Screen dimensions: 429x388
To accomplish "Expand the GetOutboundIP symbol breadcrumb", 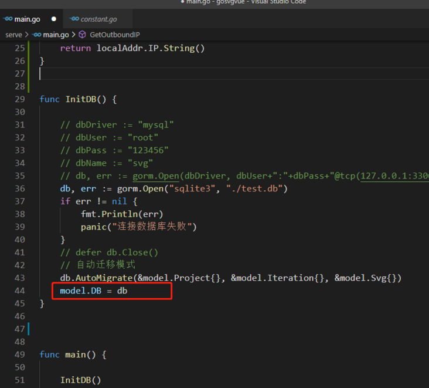I will [x=114, y=35].
